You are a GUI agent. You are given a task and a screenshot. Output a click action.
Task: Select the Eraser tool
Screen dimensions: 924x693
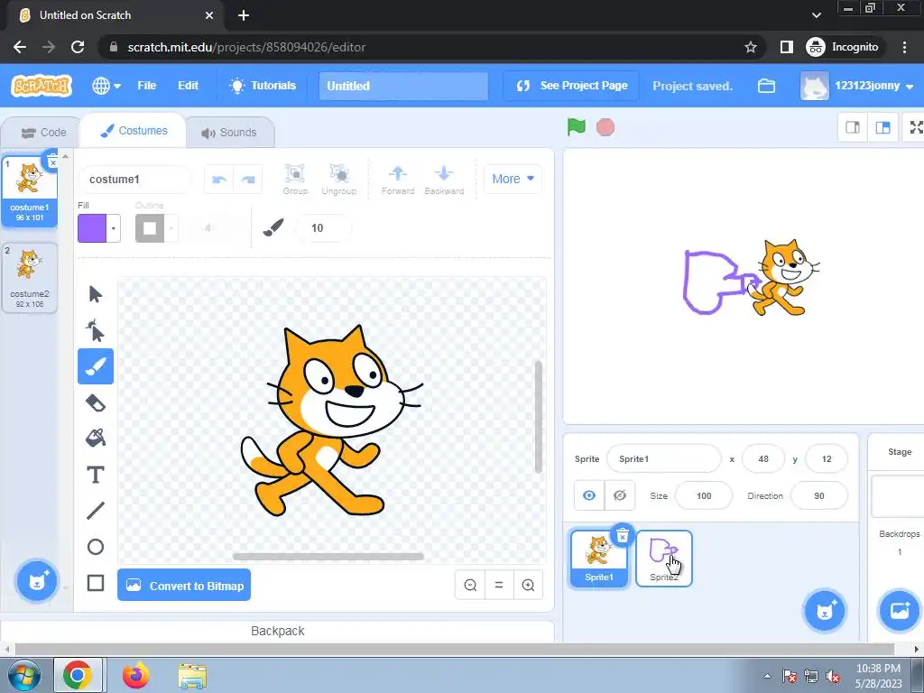point(96,403)
